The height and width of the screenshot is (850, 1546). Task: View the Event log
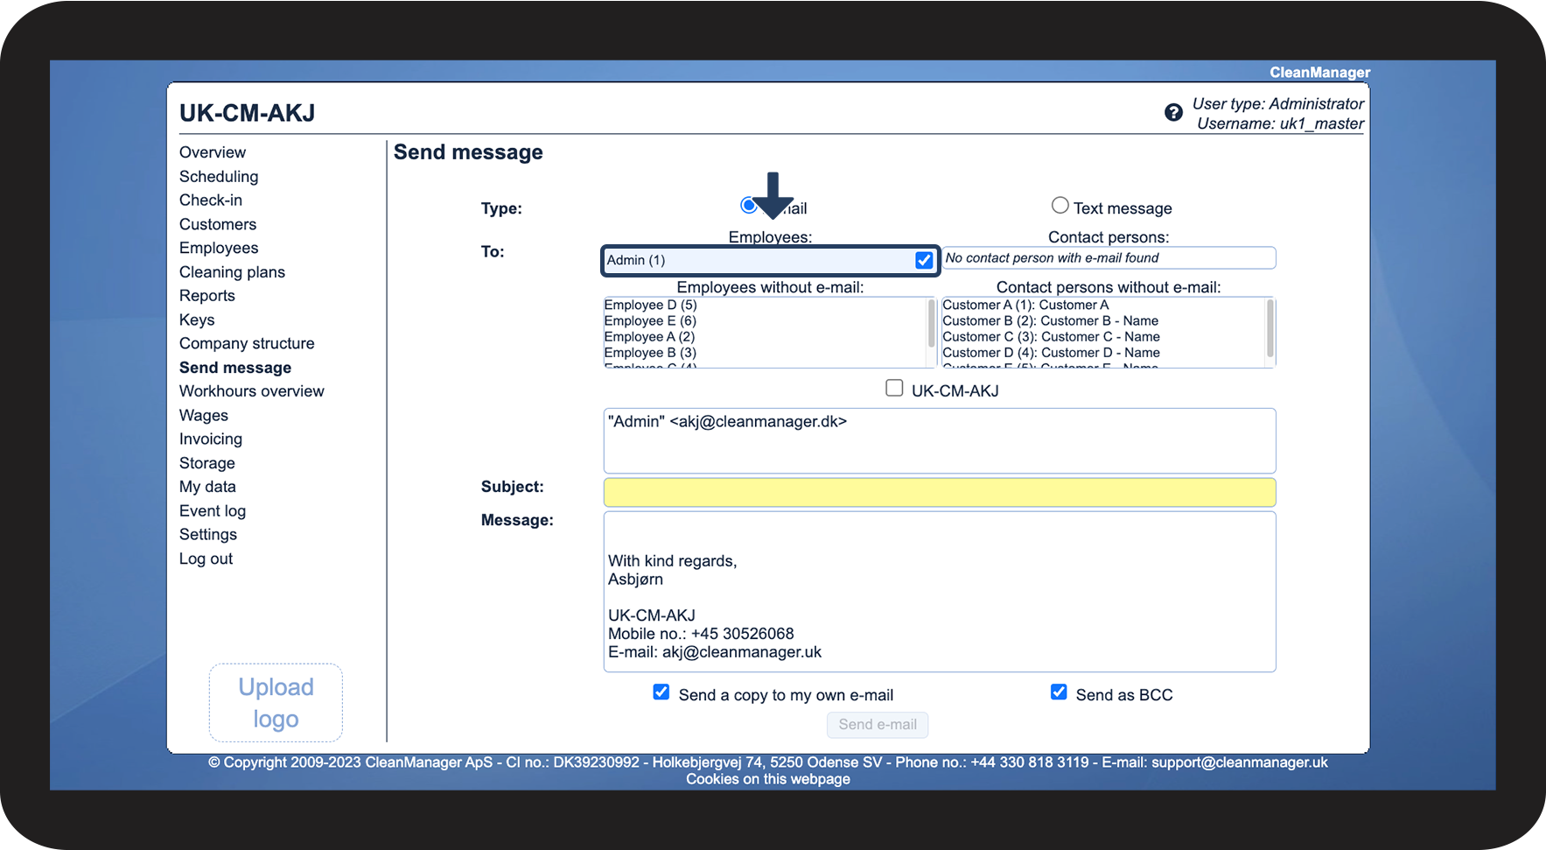tap(213, 511)
